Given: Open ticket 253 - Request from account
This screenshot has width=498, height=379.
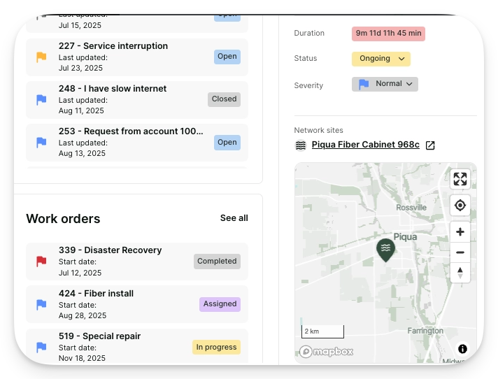Looking at the screenshot, I should (137, 143).
